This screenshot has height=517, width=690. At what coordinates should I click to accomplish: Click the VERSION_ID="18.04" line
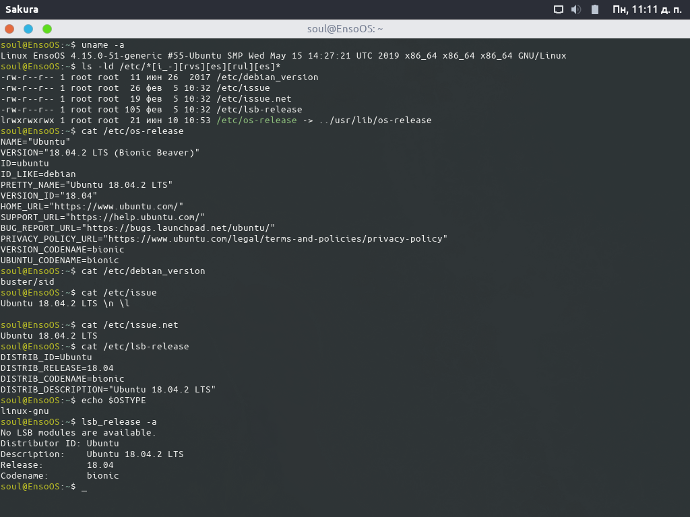coord(49,196)
